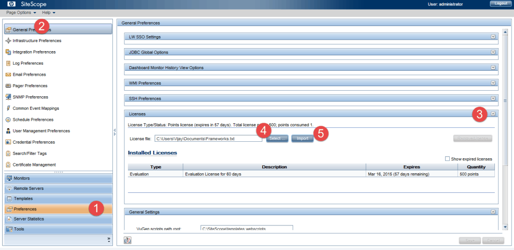This screenshot has width=514, height=250.
Task: Expand the SSH Preferences section
Action: click(493, 99)
